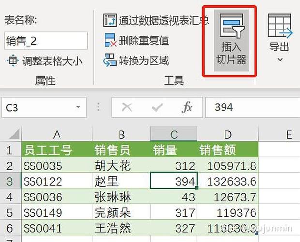Click cell 完颜朵
Image resolution: width=300 pixels, height=242 pixels.
(121, 212)
